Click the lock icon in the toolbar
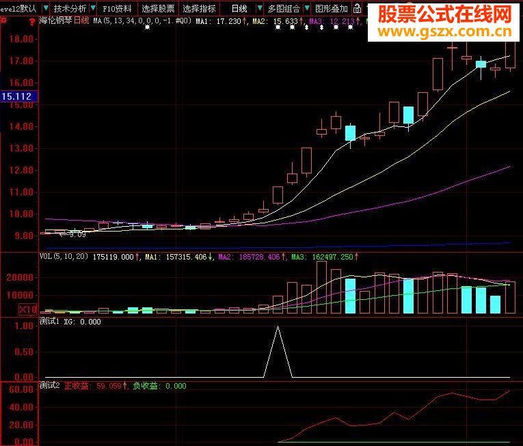The height and width of the screenshot is (446, 523). 358,8
